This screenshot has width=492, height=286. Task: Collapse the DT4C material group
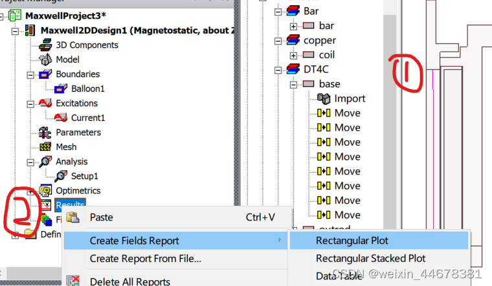point(278,71)
